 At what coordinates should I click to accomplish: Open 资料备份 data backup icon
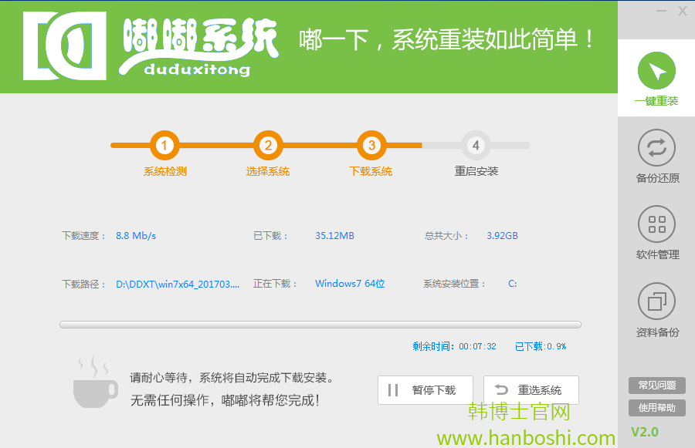coord(656,301)
